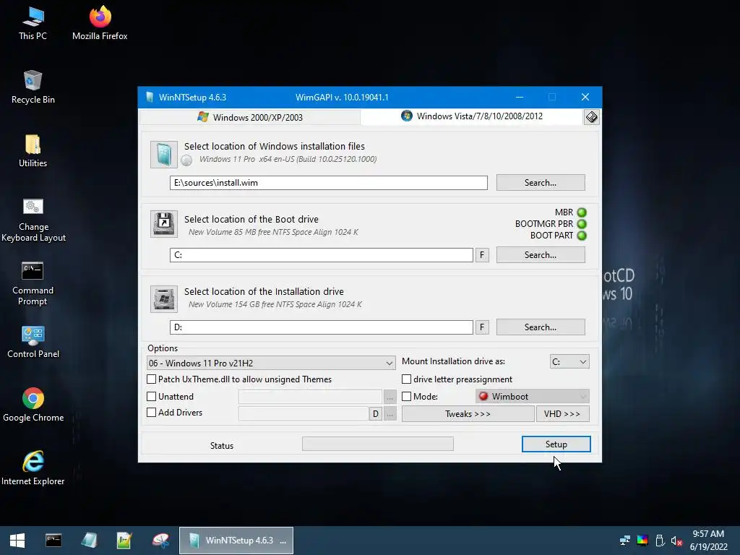Click the Installation drive disk icon

164,298
